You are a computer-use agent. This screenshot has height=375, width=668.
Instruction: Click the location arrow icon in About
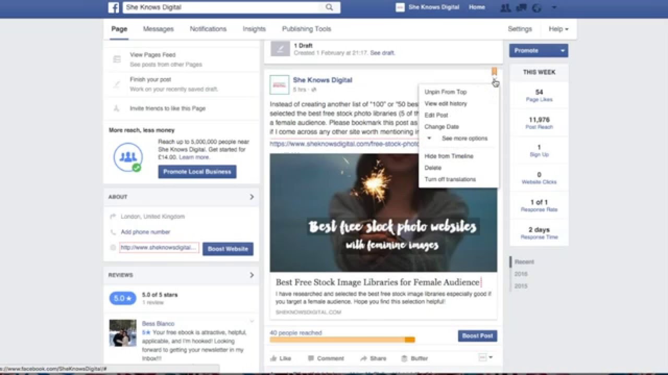[x=113, y=217]
